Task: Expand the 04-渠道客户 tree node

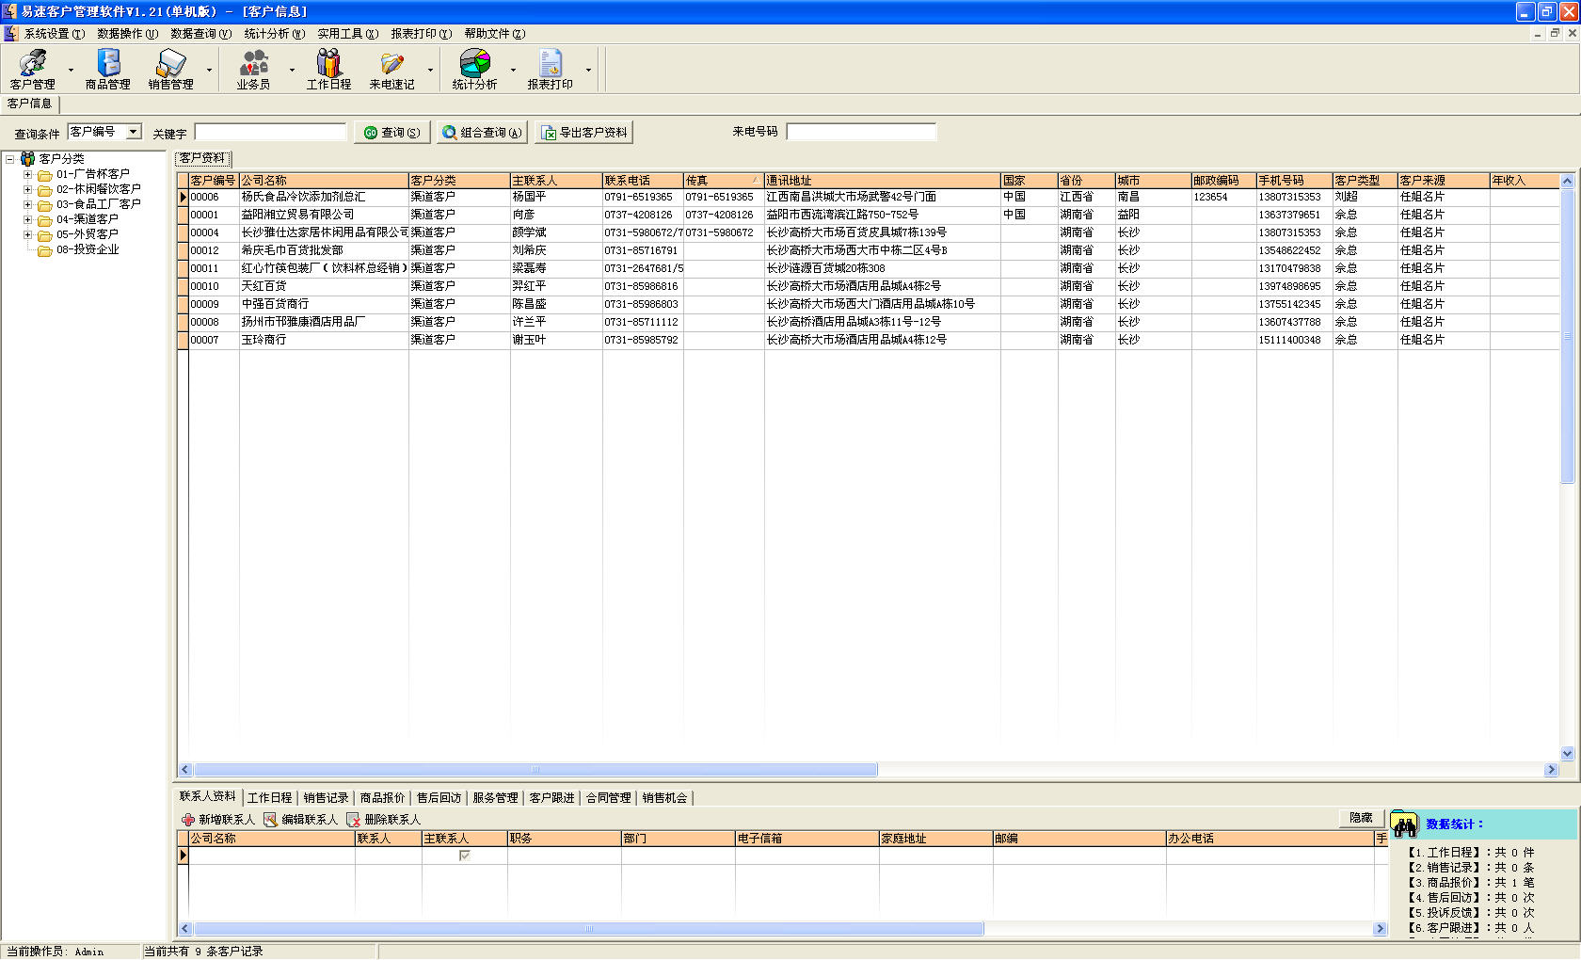Action: (27, 219)
